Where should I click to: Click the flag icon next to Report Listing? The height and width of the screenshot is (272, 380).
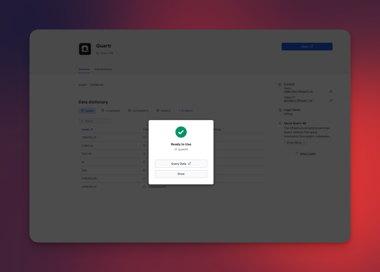[x=297, y=153]
